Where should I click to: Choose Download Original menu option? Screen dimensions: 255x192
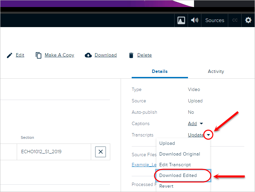(x=180, y=154)
